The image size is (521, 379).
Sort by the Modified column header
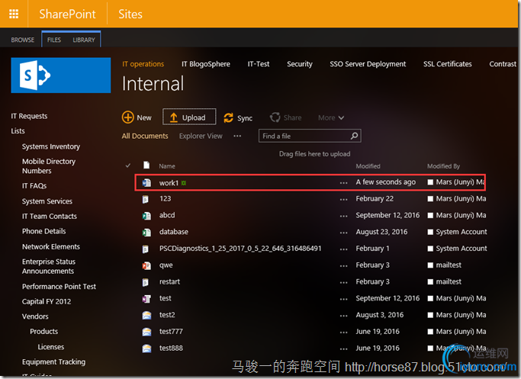(368, 165)
